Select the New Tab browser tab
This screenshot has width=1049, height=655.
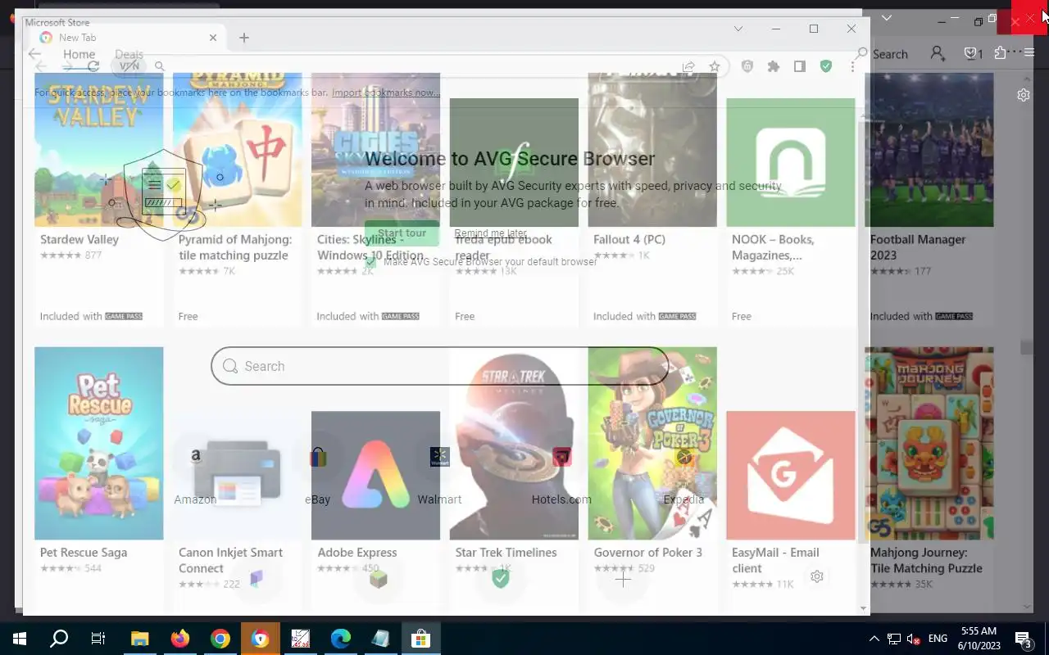(x=127, y=38)
